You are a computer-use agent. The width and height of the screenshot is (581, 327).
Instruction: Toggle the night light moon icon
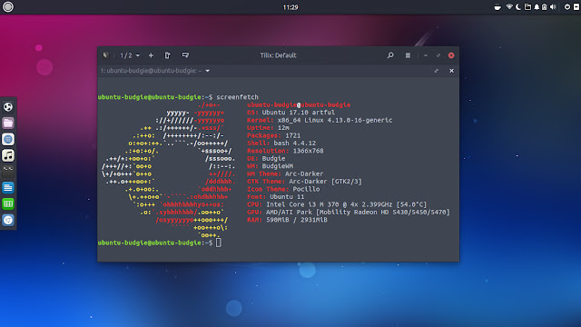tap(518, 6)
